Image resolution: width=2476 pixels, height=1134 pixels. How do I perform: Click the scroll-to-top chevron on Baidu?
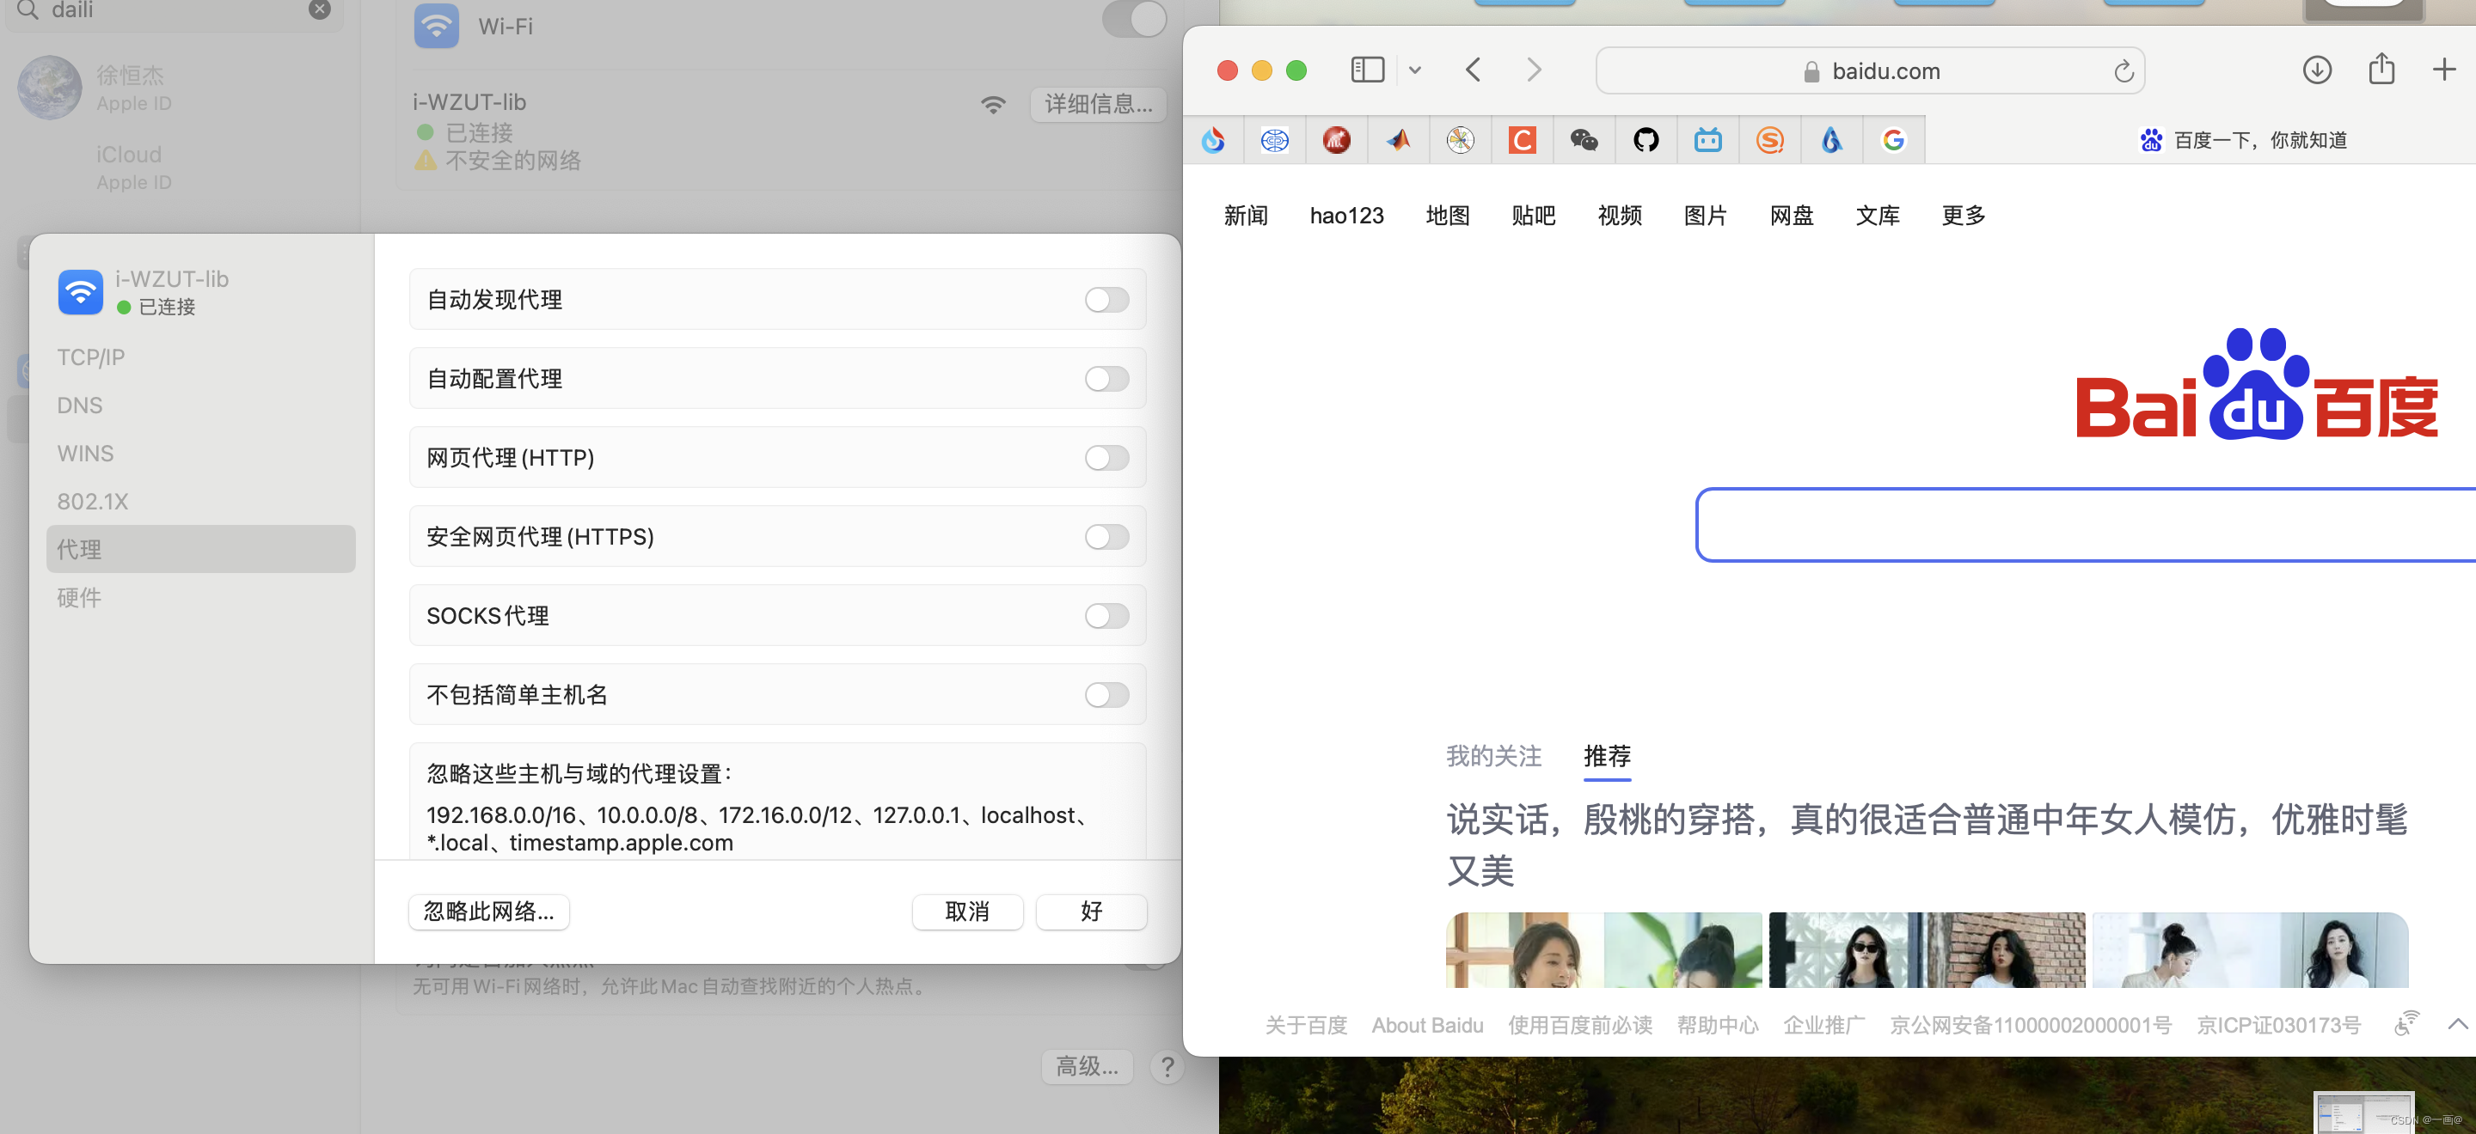click(2457, 1023)
